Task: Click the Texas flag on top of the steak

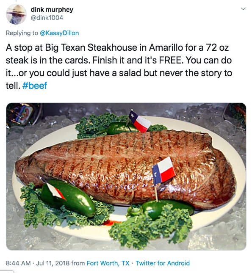Action: coord(140,121)
